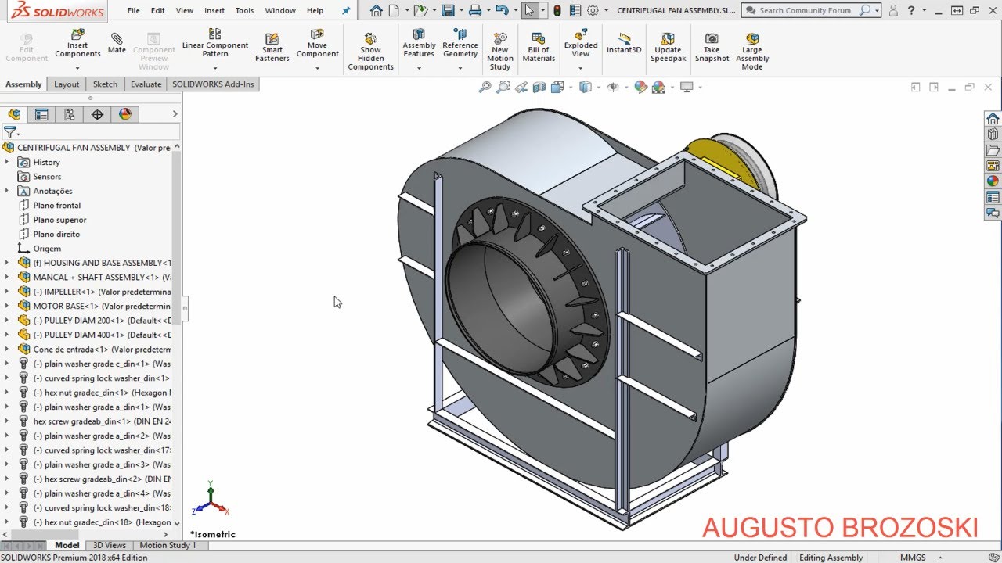Select the Mate tool
Image resolution: width=1002 pixels, height=563 pixels.
117,44
